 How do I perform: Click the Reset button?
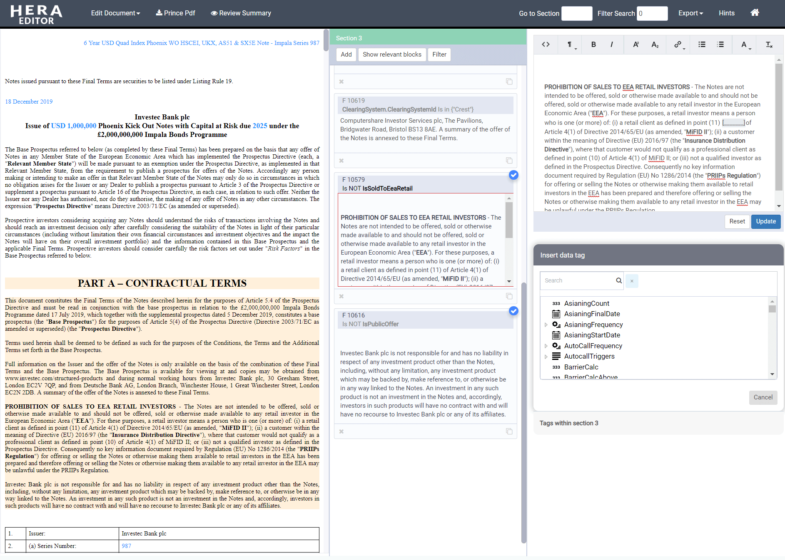[x=737, y=221]
